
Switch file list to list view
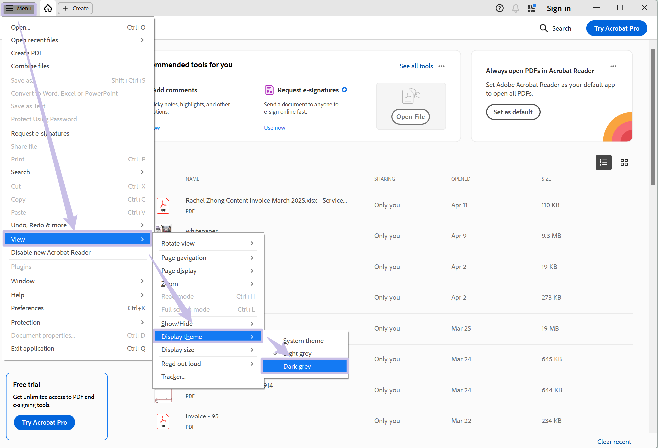click(604, 162)
